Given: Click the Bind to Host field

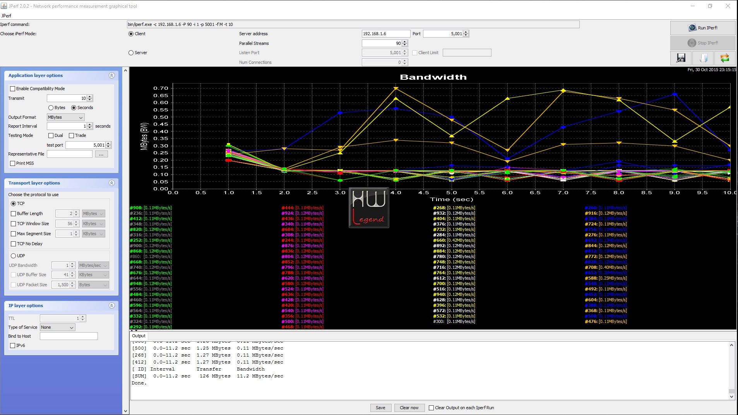Looking at the screenshot, I should coord(69,336).
